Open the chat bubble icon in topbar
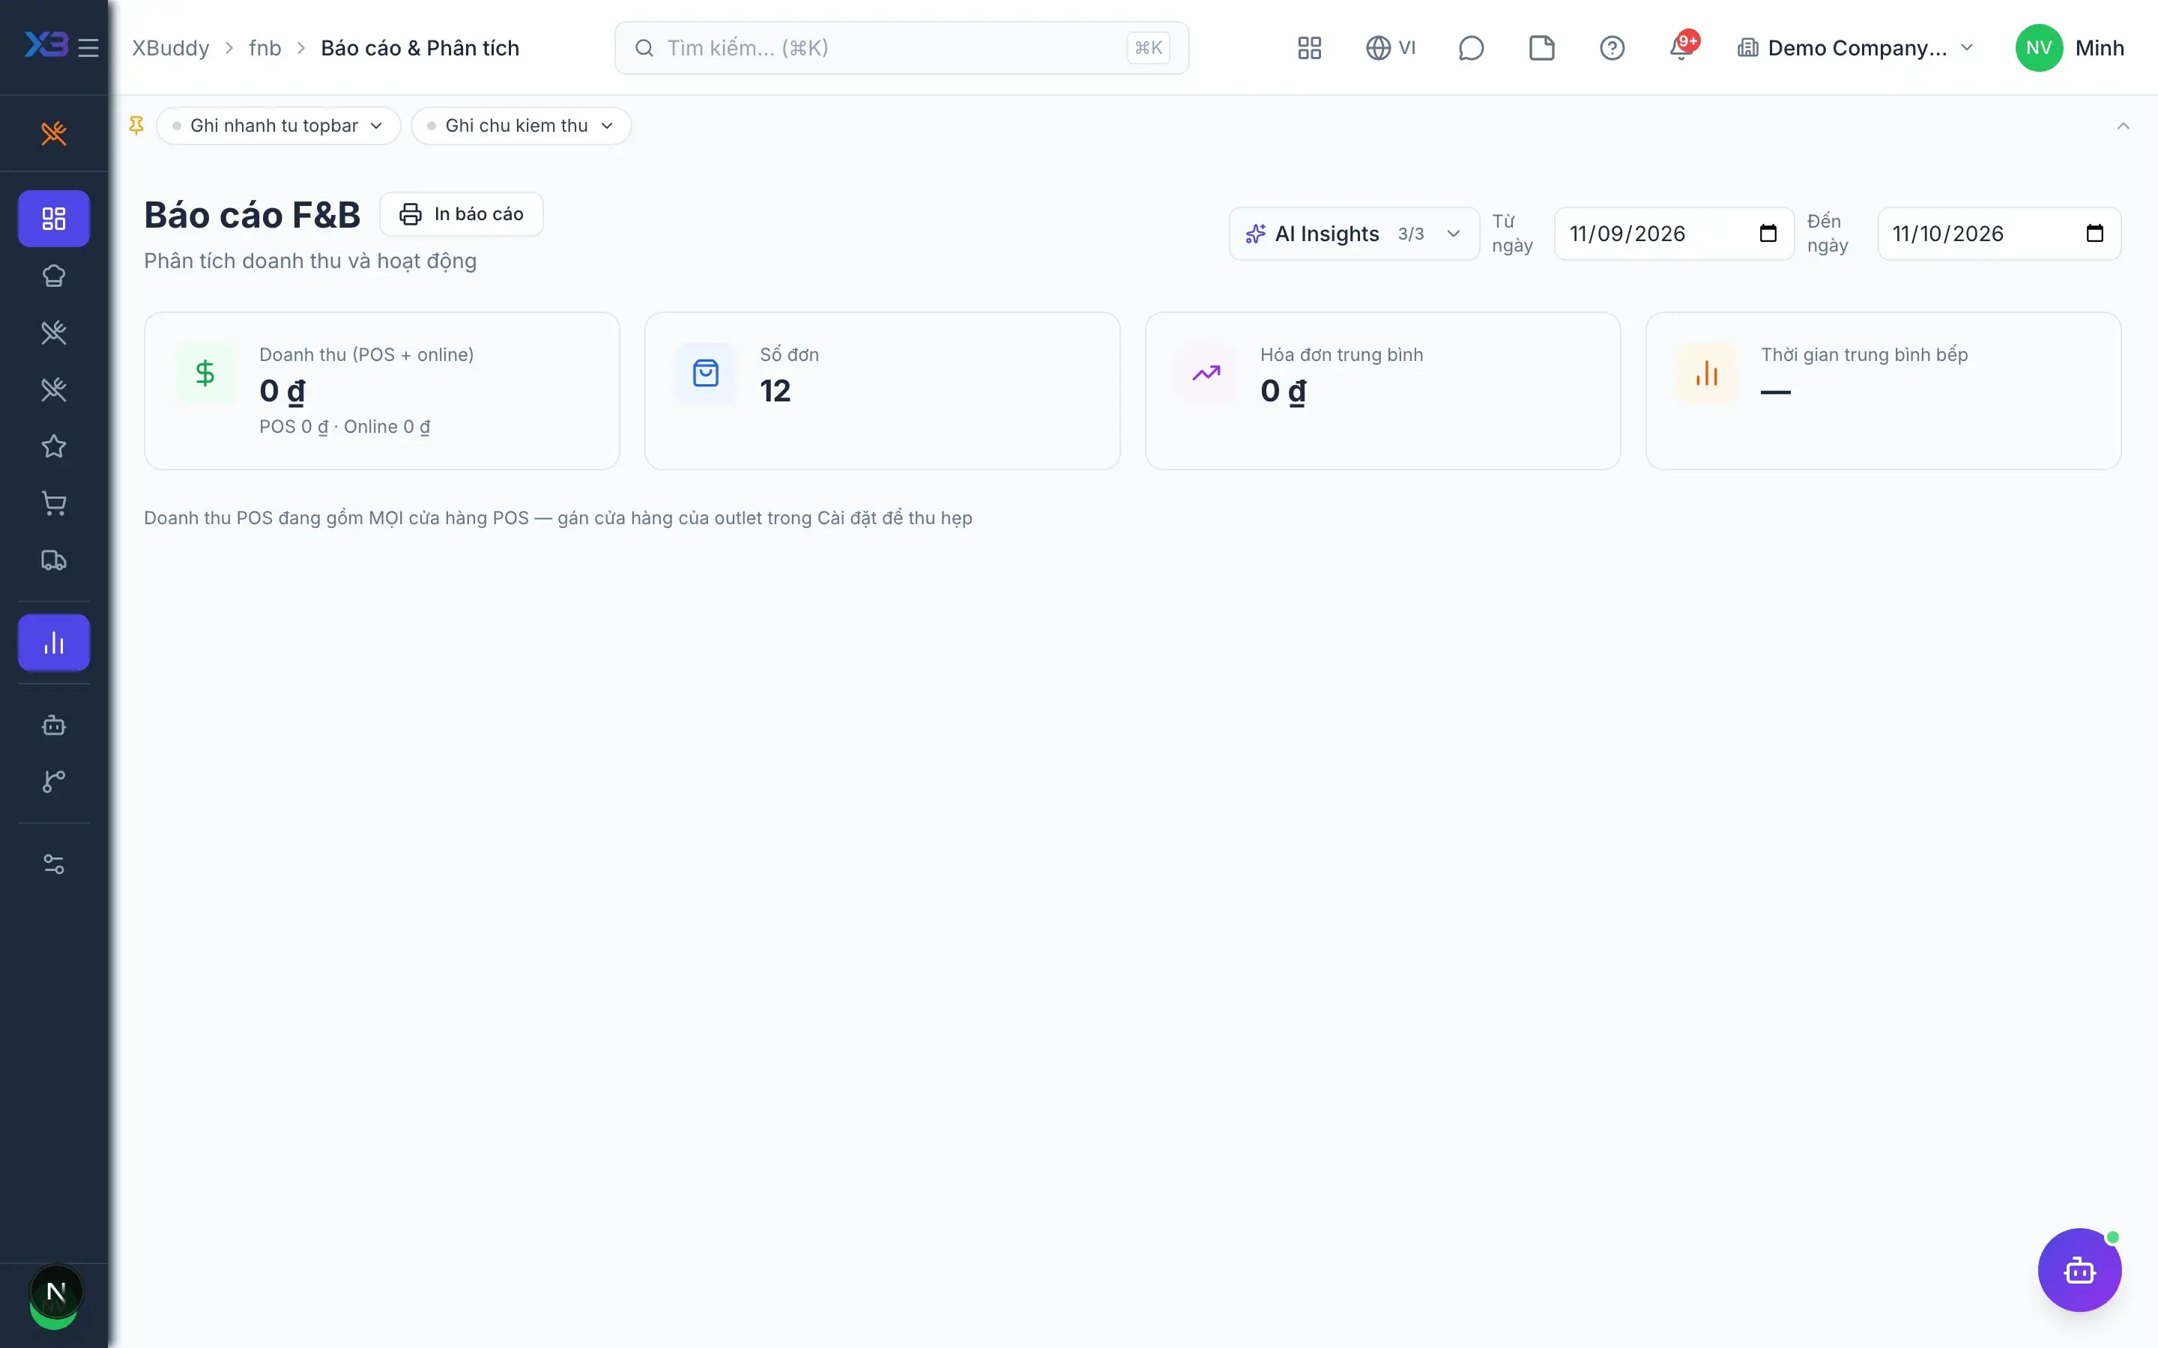 (1470, 47)
